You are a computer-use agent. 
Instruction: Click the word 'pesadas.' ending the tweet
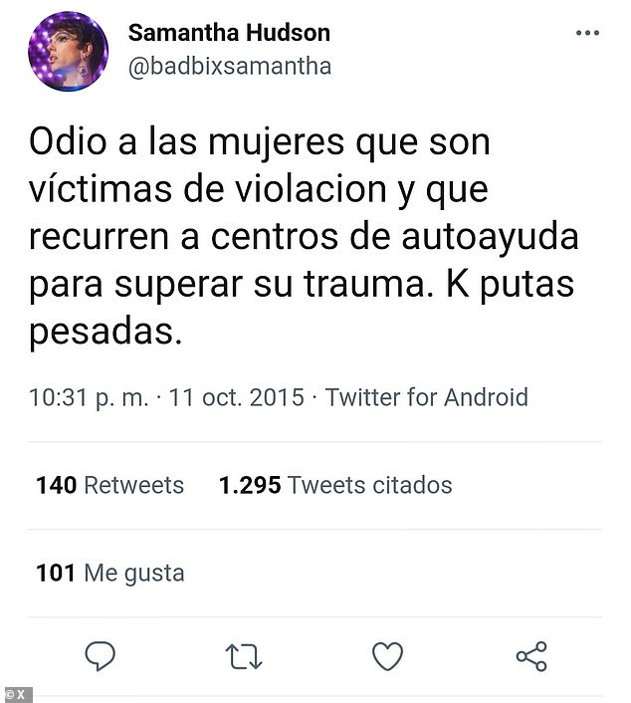point(105,333)
